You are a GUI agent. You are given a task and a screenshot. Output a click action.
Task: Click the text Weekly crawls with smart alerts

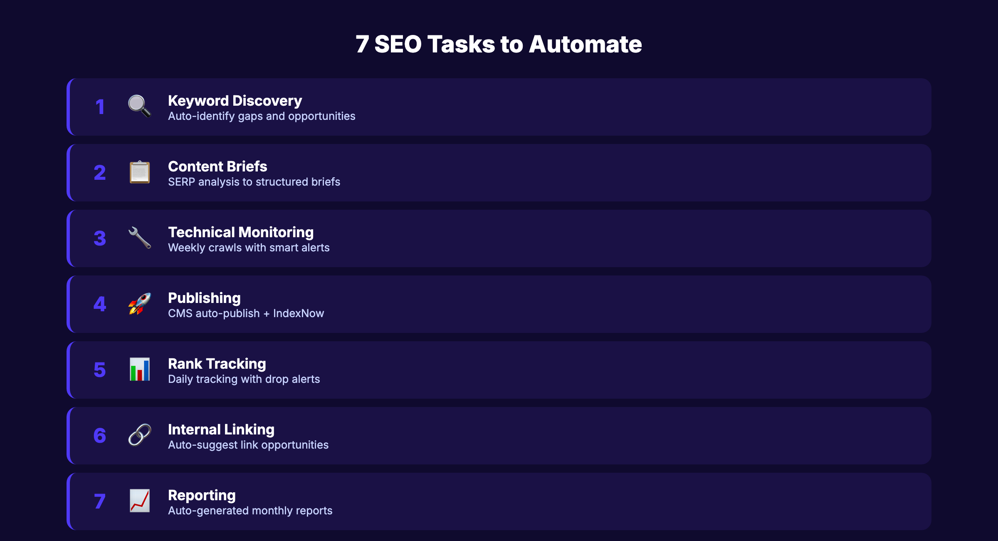[248, 247]
